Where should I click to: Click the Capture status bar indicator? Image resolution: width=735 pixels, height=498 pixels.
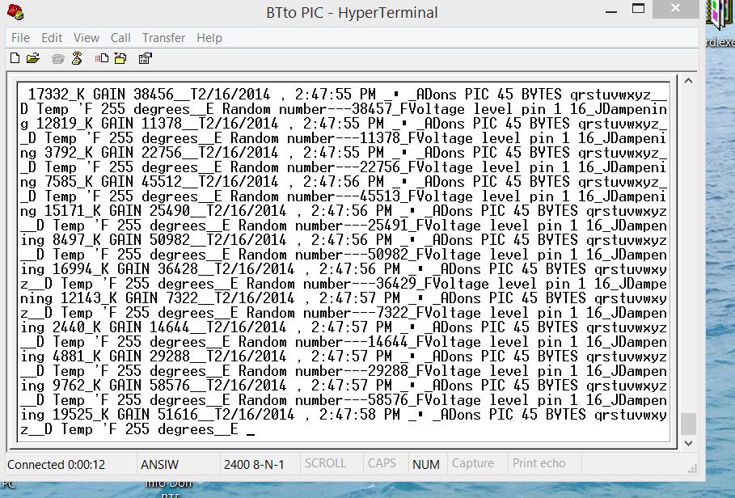point(473,464)
